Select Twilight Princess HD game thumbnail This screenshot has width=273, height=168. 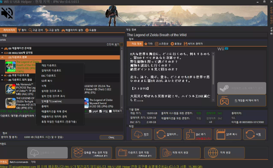point(11,103)
